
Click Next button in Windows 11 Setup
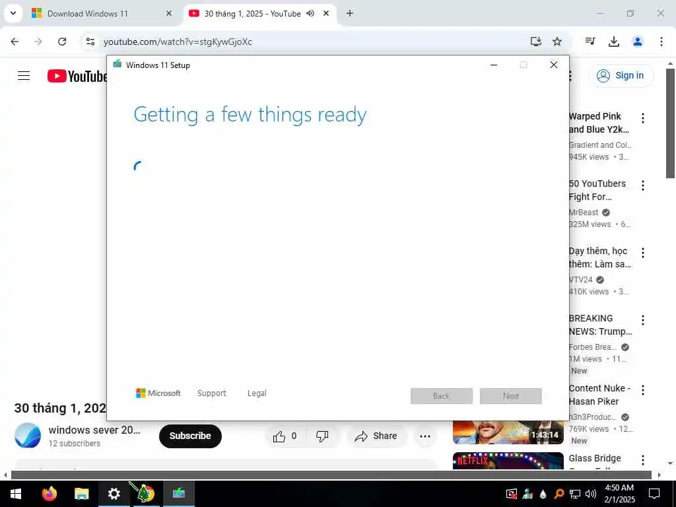pyautogui.click(x=511, y=396)
